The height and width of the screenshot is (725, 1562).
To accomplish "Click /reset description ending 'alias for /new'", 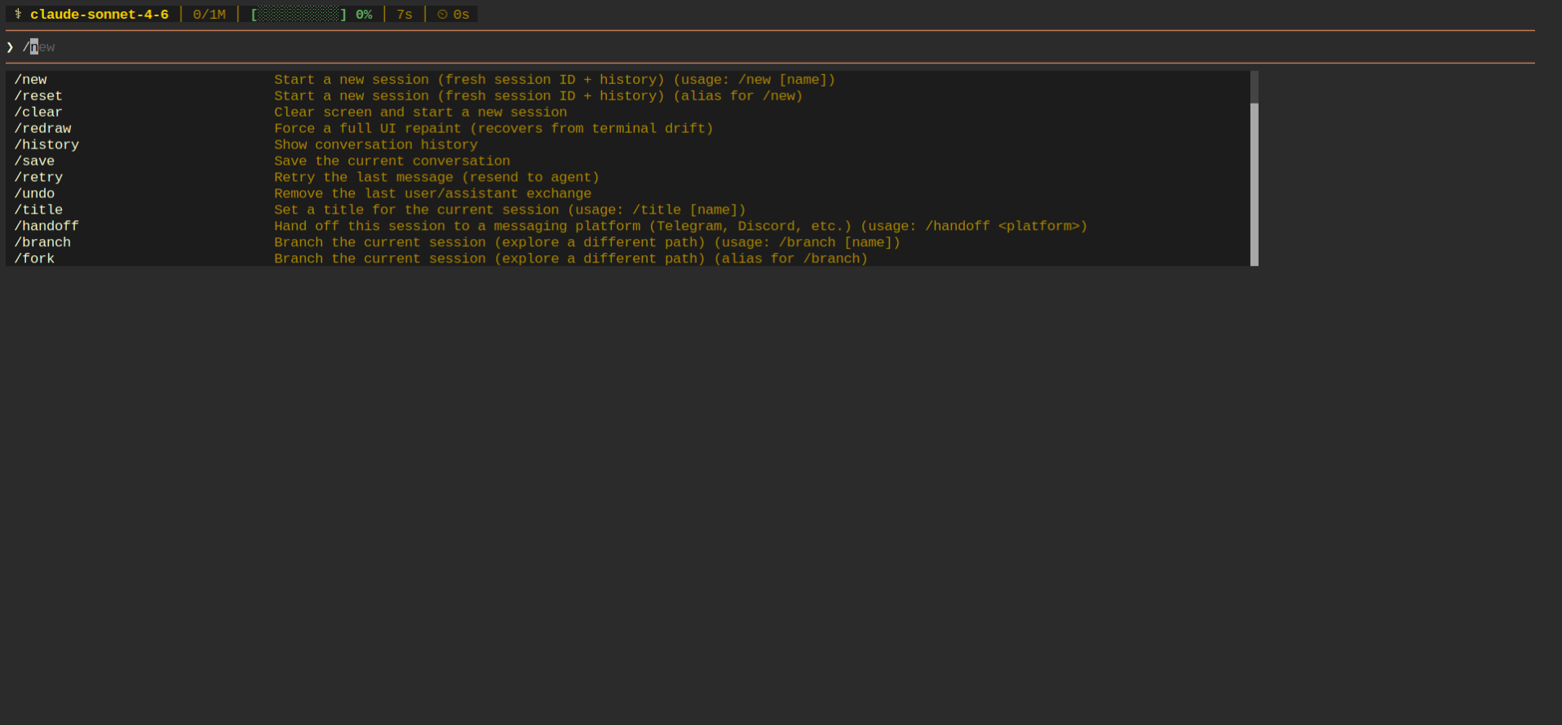I will 538,95.
